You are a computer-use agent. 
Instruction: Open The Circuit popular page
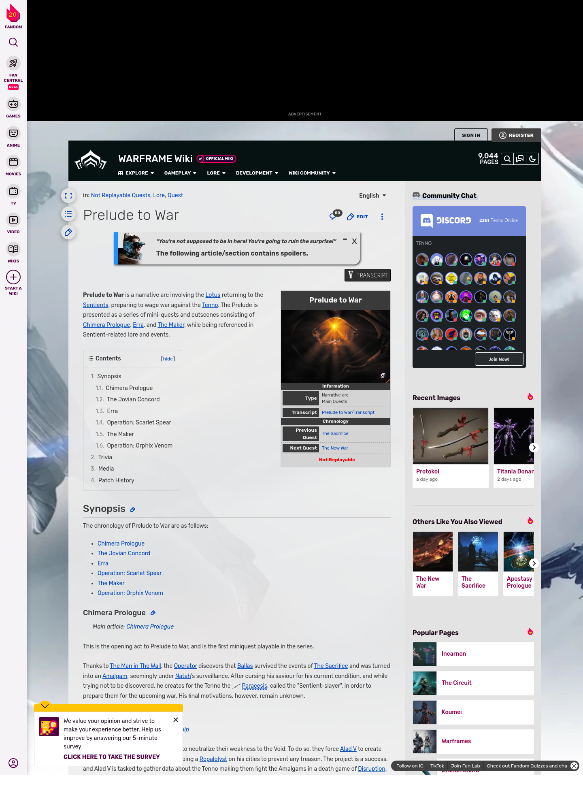(x=473, y=683)
